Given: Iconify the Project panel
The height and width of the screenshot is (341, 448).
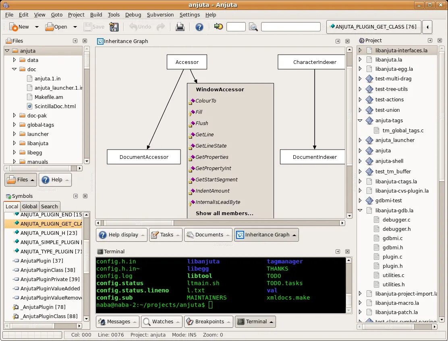Looking at the screenshot, I should [x=430, y=41].
